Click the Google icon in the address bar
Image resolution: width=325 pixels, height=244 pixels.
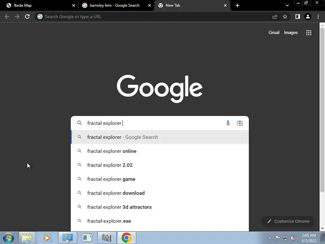coord(40,17)
